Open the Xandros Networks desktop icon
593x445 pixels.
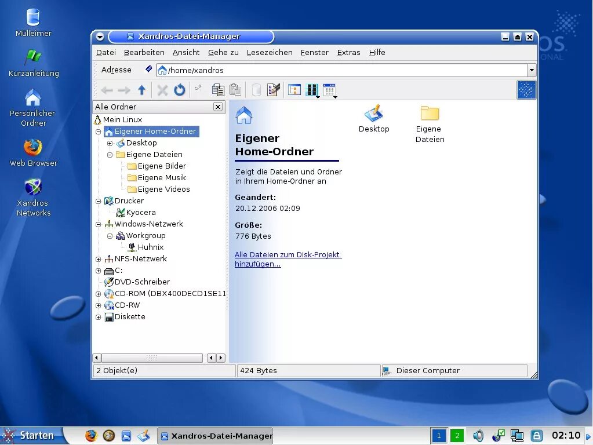click(33, 198)
